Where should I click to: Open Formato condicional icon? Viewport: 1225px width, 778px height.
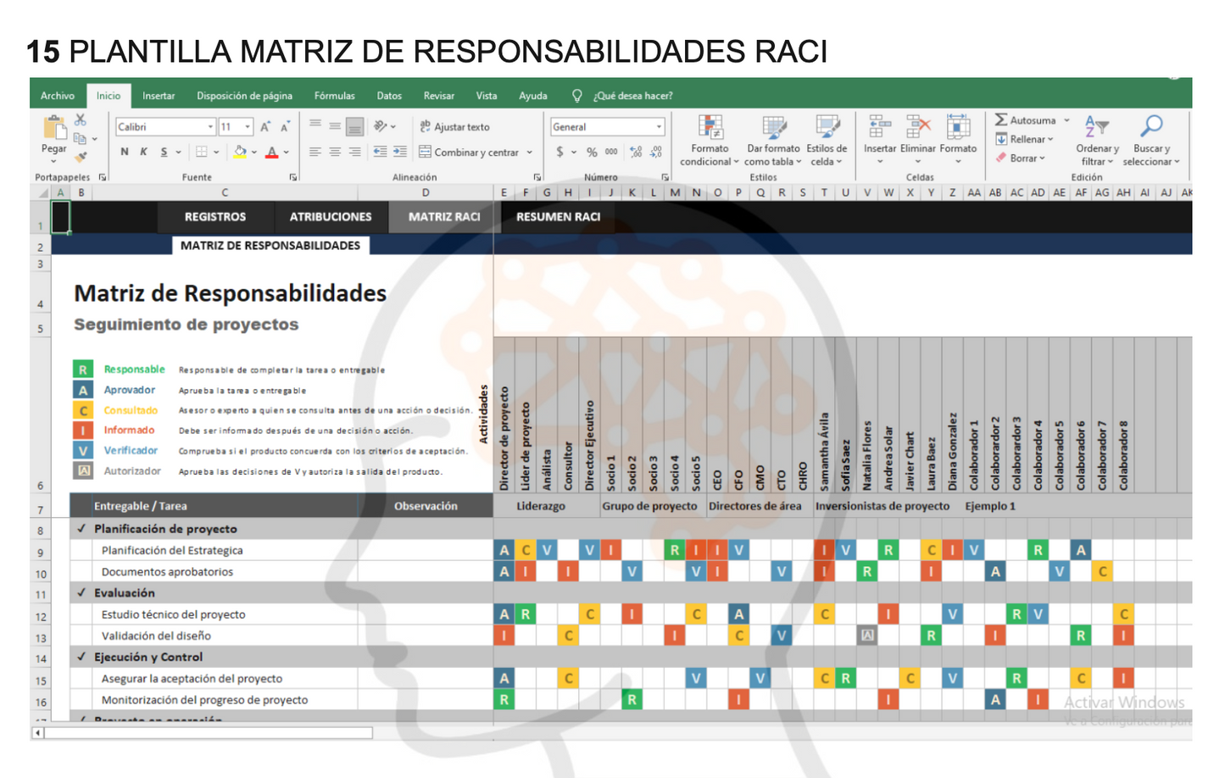[x=710, y=127]
